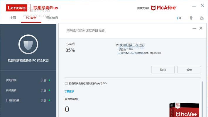Click the scan panel vertical scrollbar
208x117 pixels.
pos(202,99)
